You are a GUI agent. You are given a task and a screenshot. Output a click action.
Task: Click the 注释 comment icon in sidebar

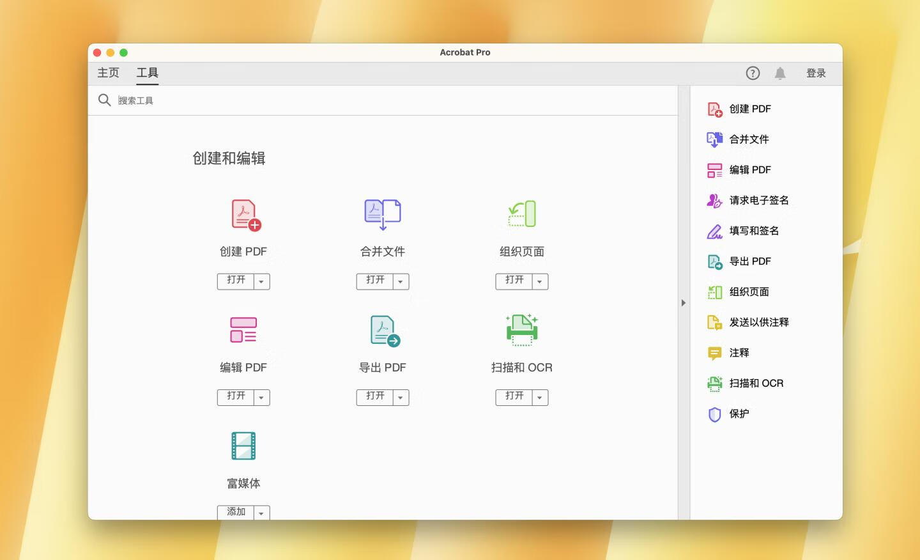(x=714, y=353)
